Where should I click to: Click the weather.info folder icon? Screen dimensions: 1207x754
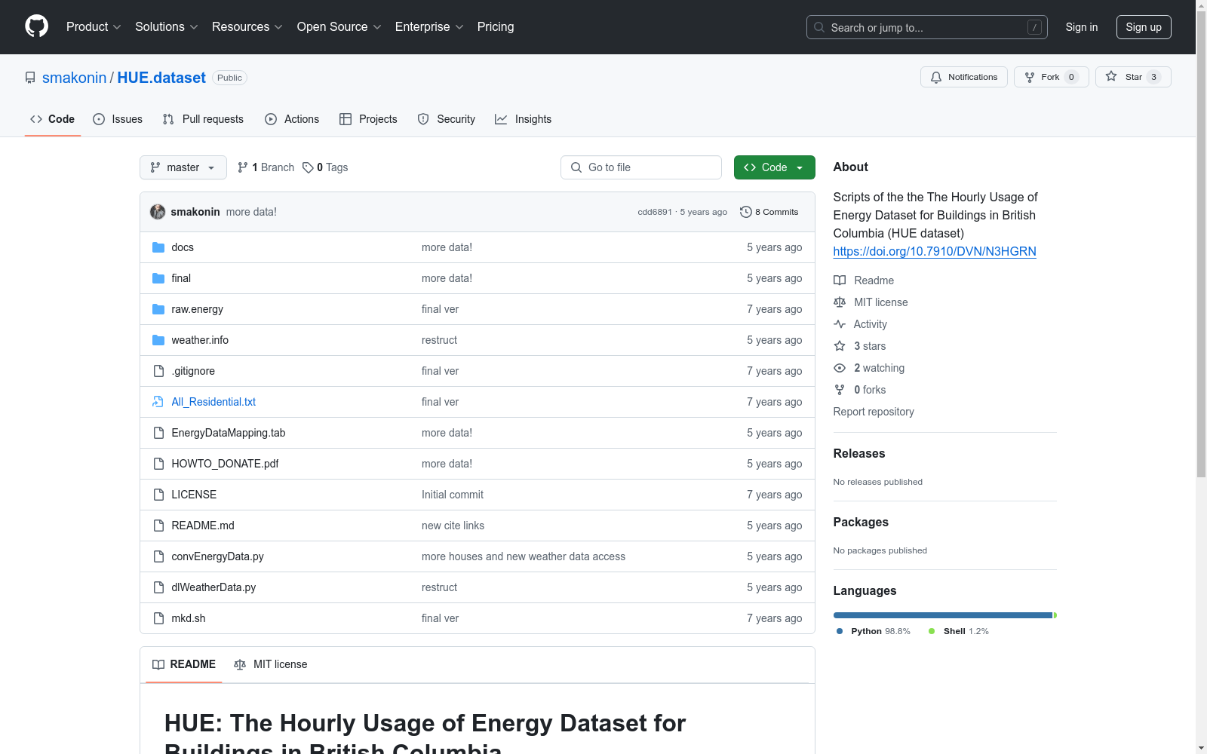[158, 340]
